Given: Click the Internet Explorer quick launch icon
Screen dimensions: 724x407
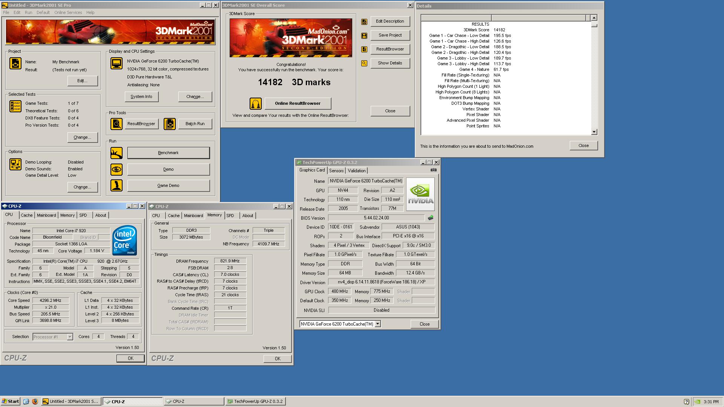Looking at the screenshot, I should pyautogui.click(x=26, y=401).
